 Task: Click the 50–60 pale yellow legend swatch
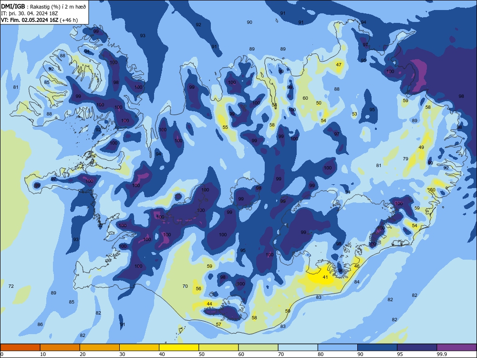[x=219, y=347]
